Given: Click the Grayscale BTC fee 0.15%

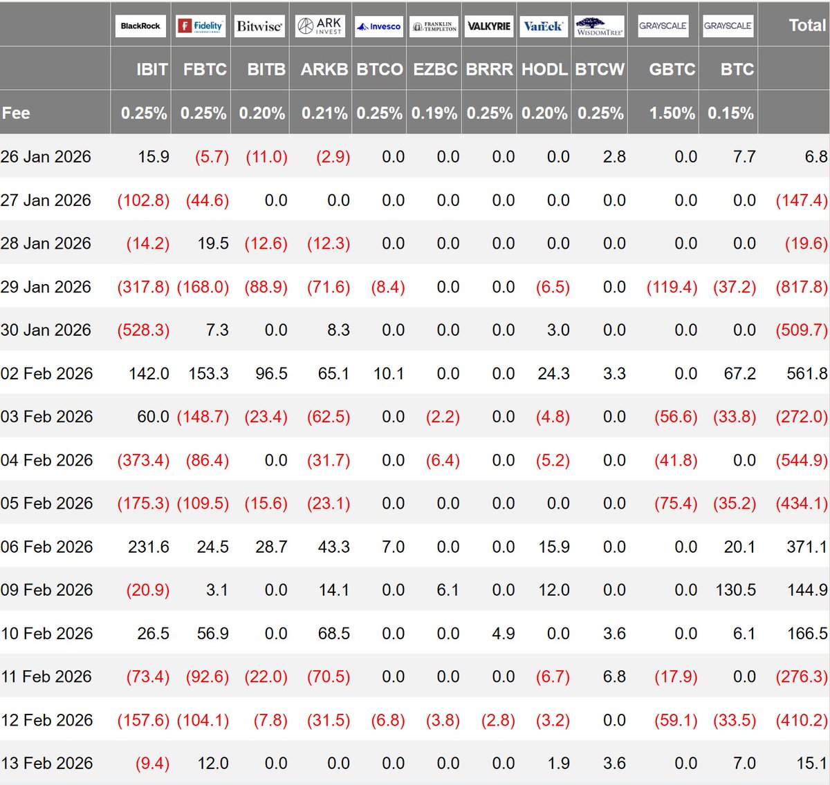Looking at the screenshot, I should coord(730,113).
